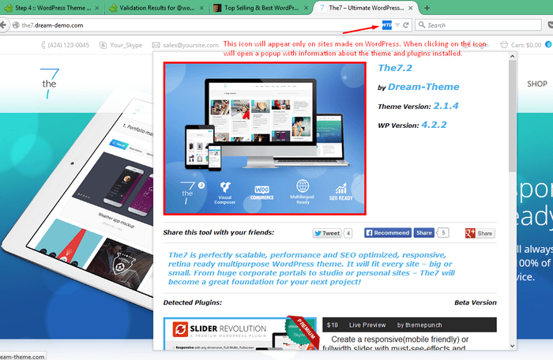This screenshot has height=360, width=553.
Task: Click the Skype icon in the top bar
Action: point(103,45)
